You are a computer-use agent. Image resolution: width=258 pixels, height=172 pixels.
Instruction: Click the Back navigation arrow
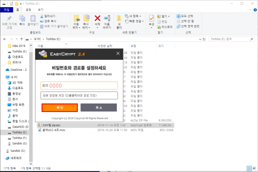(x=4, y=39)
